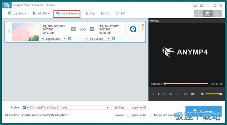Image resolution: width=227 pixels, height=125 pixels.
Task: Open the Edit tool
Action: pyautogui.click(x=121, y=13)
